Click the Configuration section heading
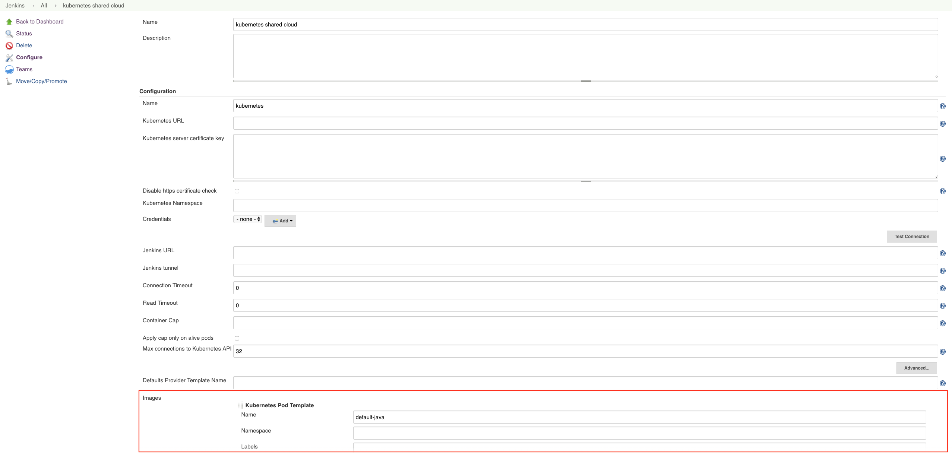The height and width of the screenshot is (453, 952). [x=158, y=91]
